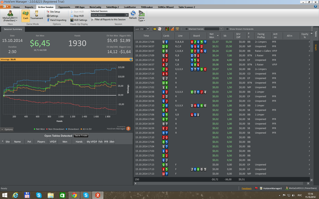Click the scroll down arrow of hands table
319x199 pixels.
click(x=311, y=180)
